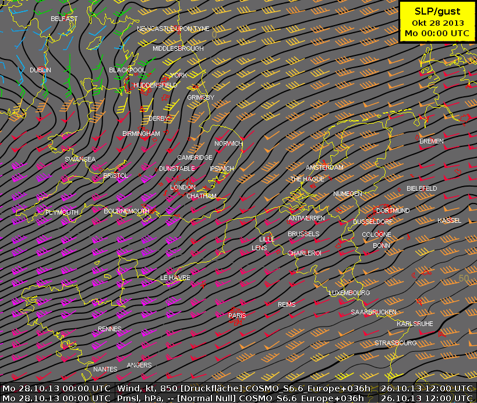
Task: Select the LONDON city label
Action: pos(182,187)
